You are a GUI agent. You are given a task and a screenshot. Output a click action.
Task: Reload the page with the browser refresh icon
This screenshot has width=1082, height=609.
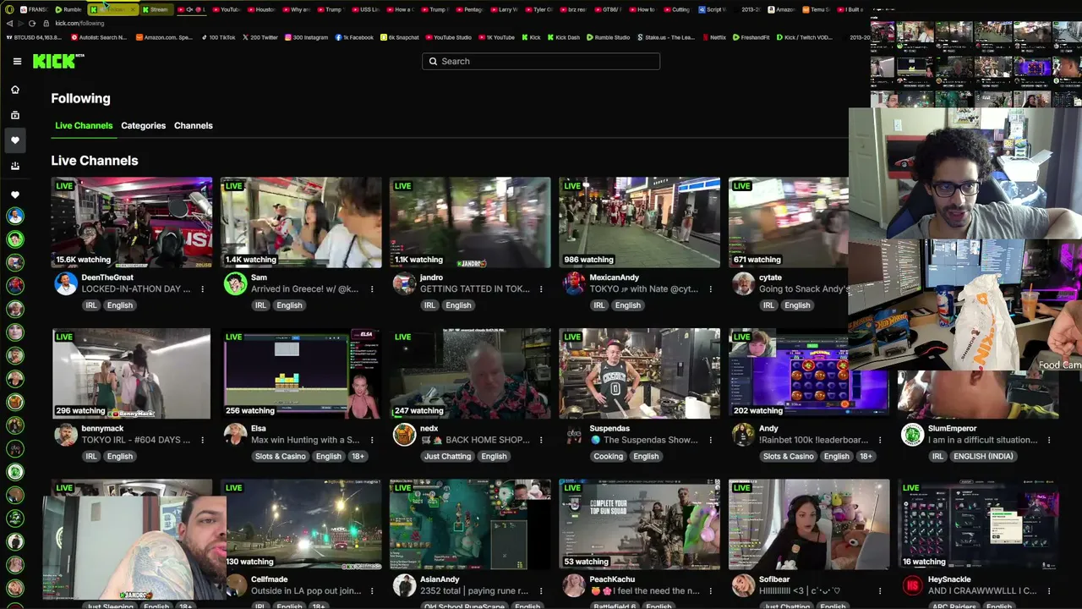[32, 24]
